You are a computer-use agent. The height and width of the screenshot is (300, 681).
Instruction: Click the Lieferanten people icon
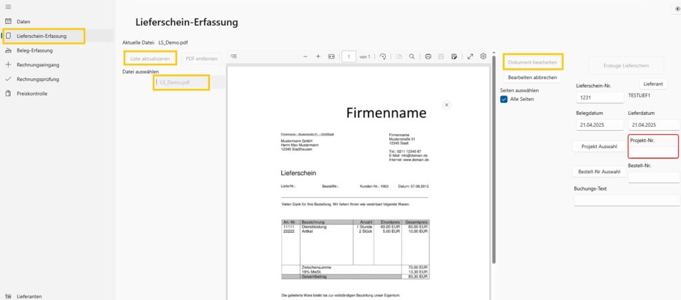coord(8,297)
